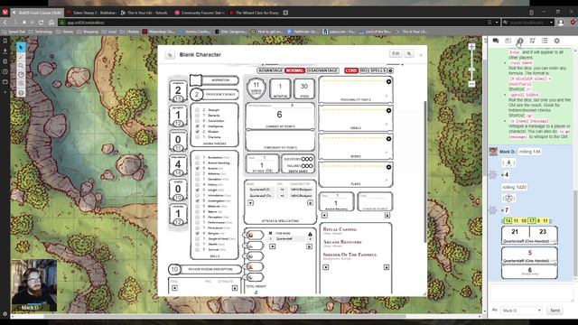Toggle Insight skill proficiency

[x=197, y=190]
